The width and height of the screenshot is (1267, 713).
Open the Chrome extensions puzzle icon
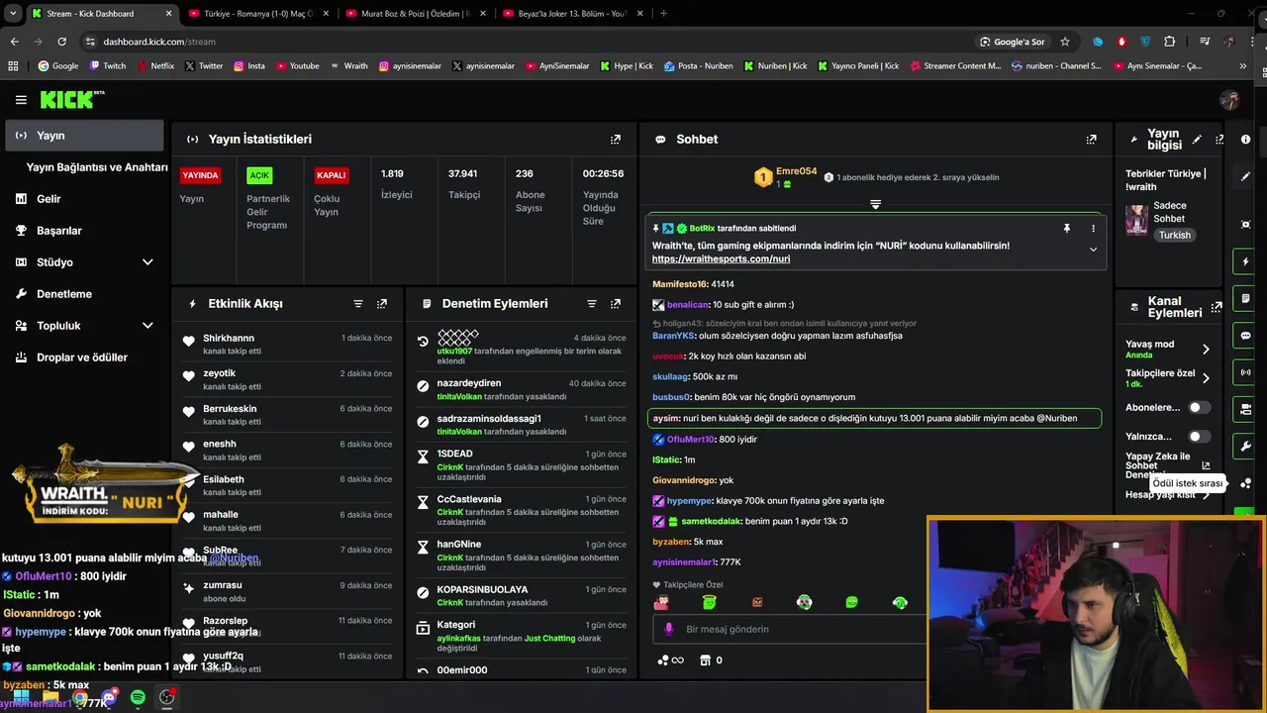coord(1170,42)
